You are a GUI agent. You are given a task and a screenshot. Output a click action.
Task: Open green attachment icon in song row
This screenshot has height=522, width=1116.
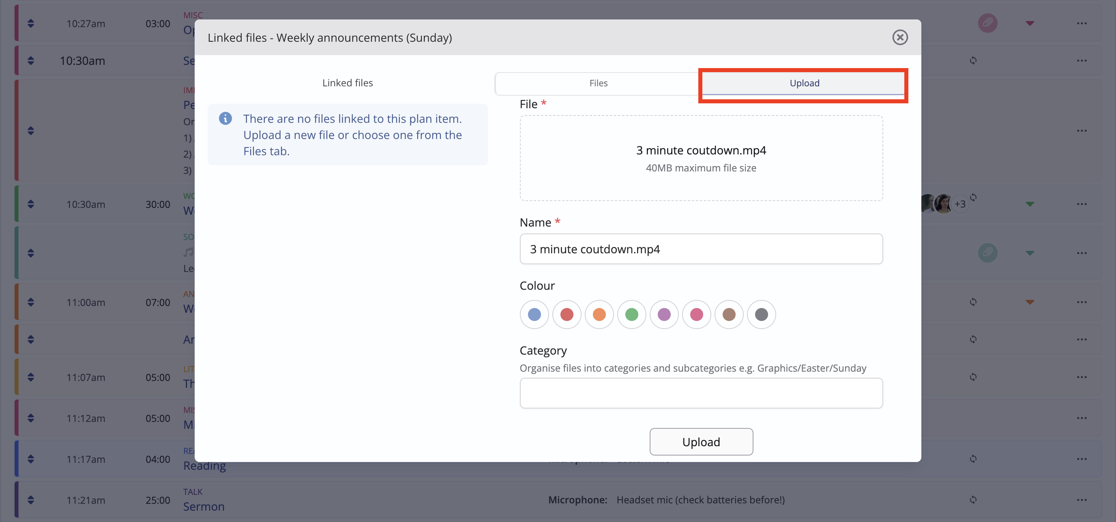click(x=987, y=253)
